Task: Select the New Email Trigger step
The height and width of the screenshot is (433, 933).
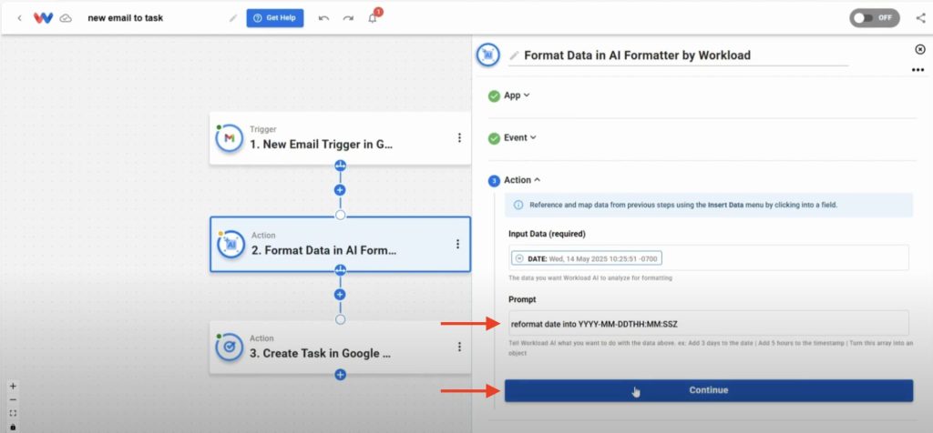Action: point(340,137)
